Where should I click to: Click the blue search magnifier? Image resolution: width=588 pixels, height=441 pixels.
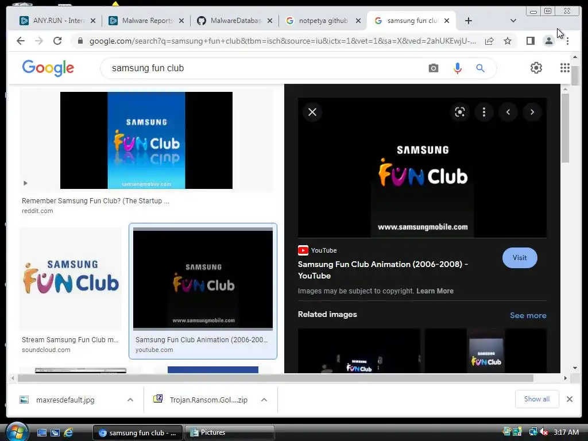click(x=481, y=68)
